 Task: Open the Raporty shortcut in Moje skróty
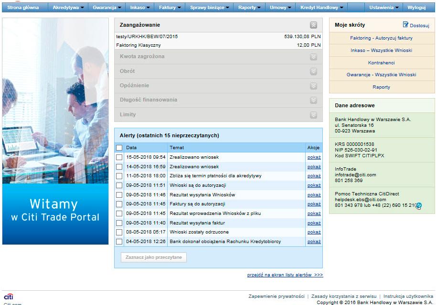(381, 87)
